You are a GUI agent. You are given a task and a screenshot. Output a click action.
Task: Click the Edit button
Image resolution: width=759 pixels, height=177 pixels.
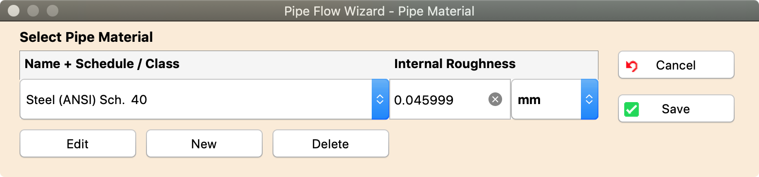coord(78,143)
